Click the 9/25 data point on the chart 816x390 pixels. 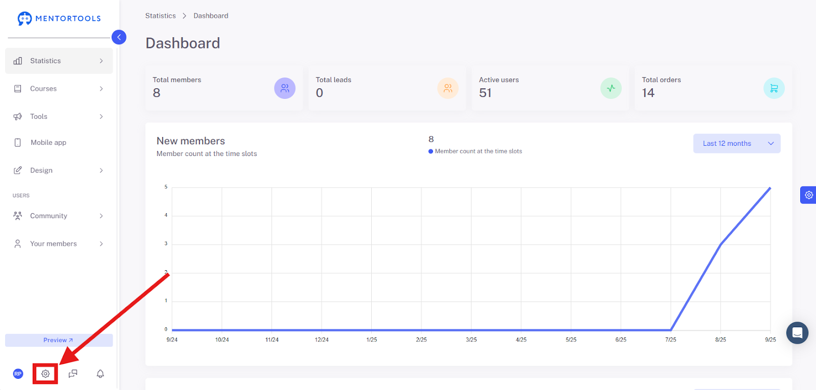(770, 188)
